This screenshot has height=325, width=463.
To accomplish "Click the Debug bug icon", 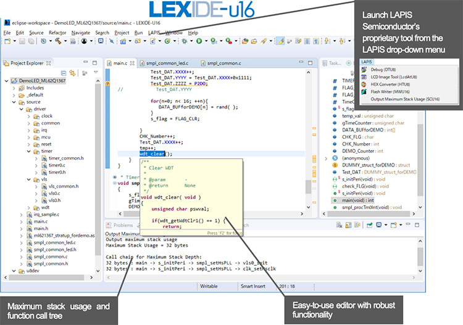I will (x=185, y=41).
